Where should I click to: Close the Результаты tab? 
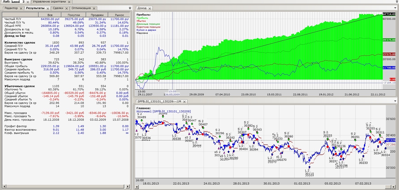tap(48, 8)
